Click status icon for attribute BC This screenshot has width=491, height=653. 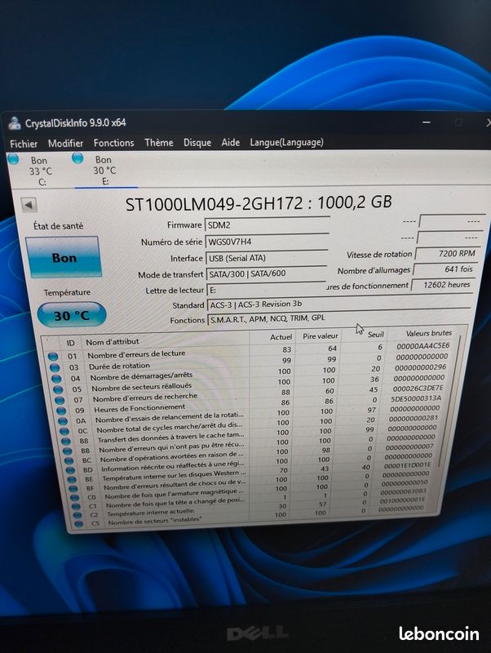(69, 460)
